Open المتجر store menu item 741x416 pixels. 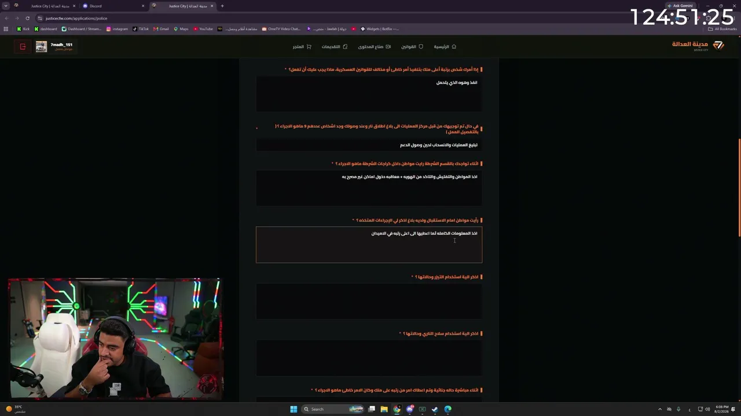pos(302,47)
